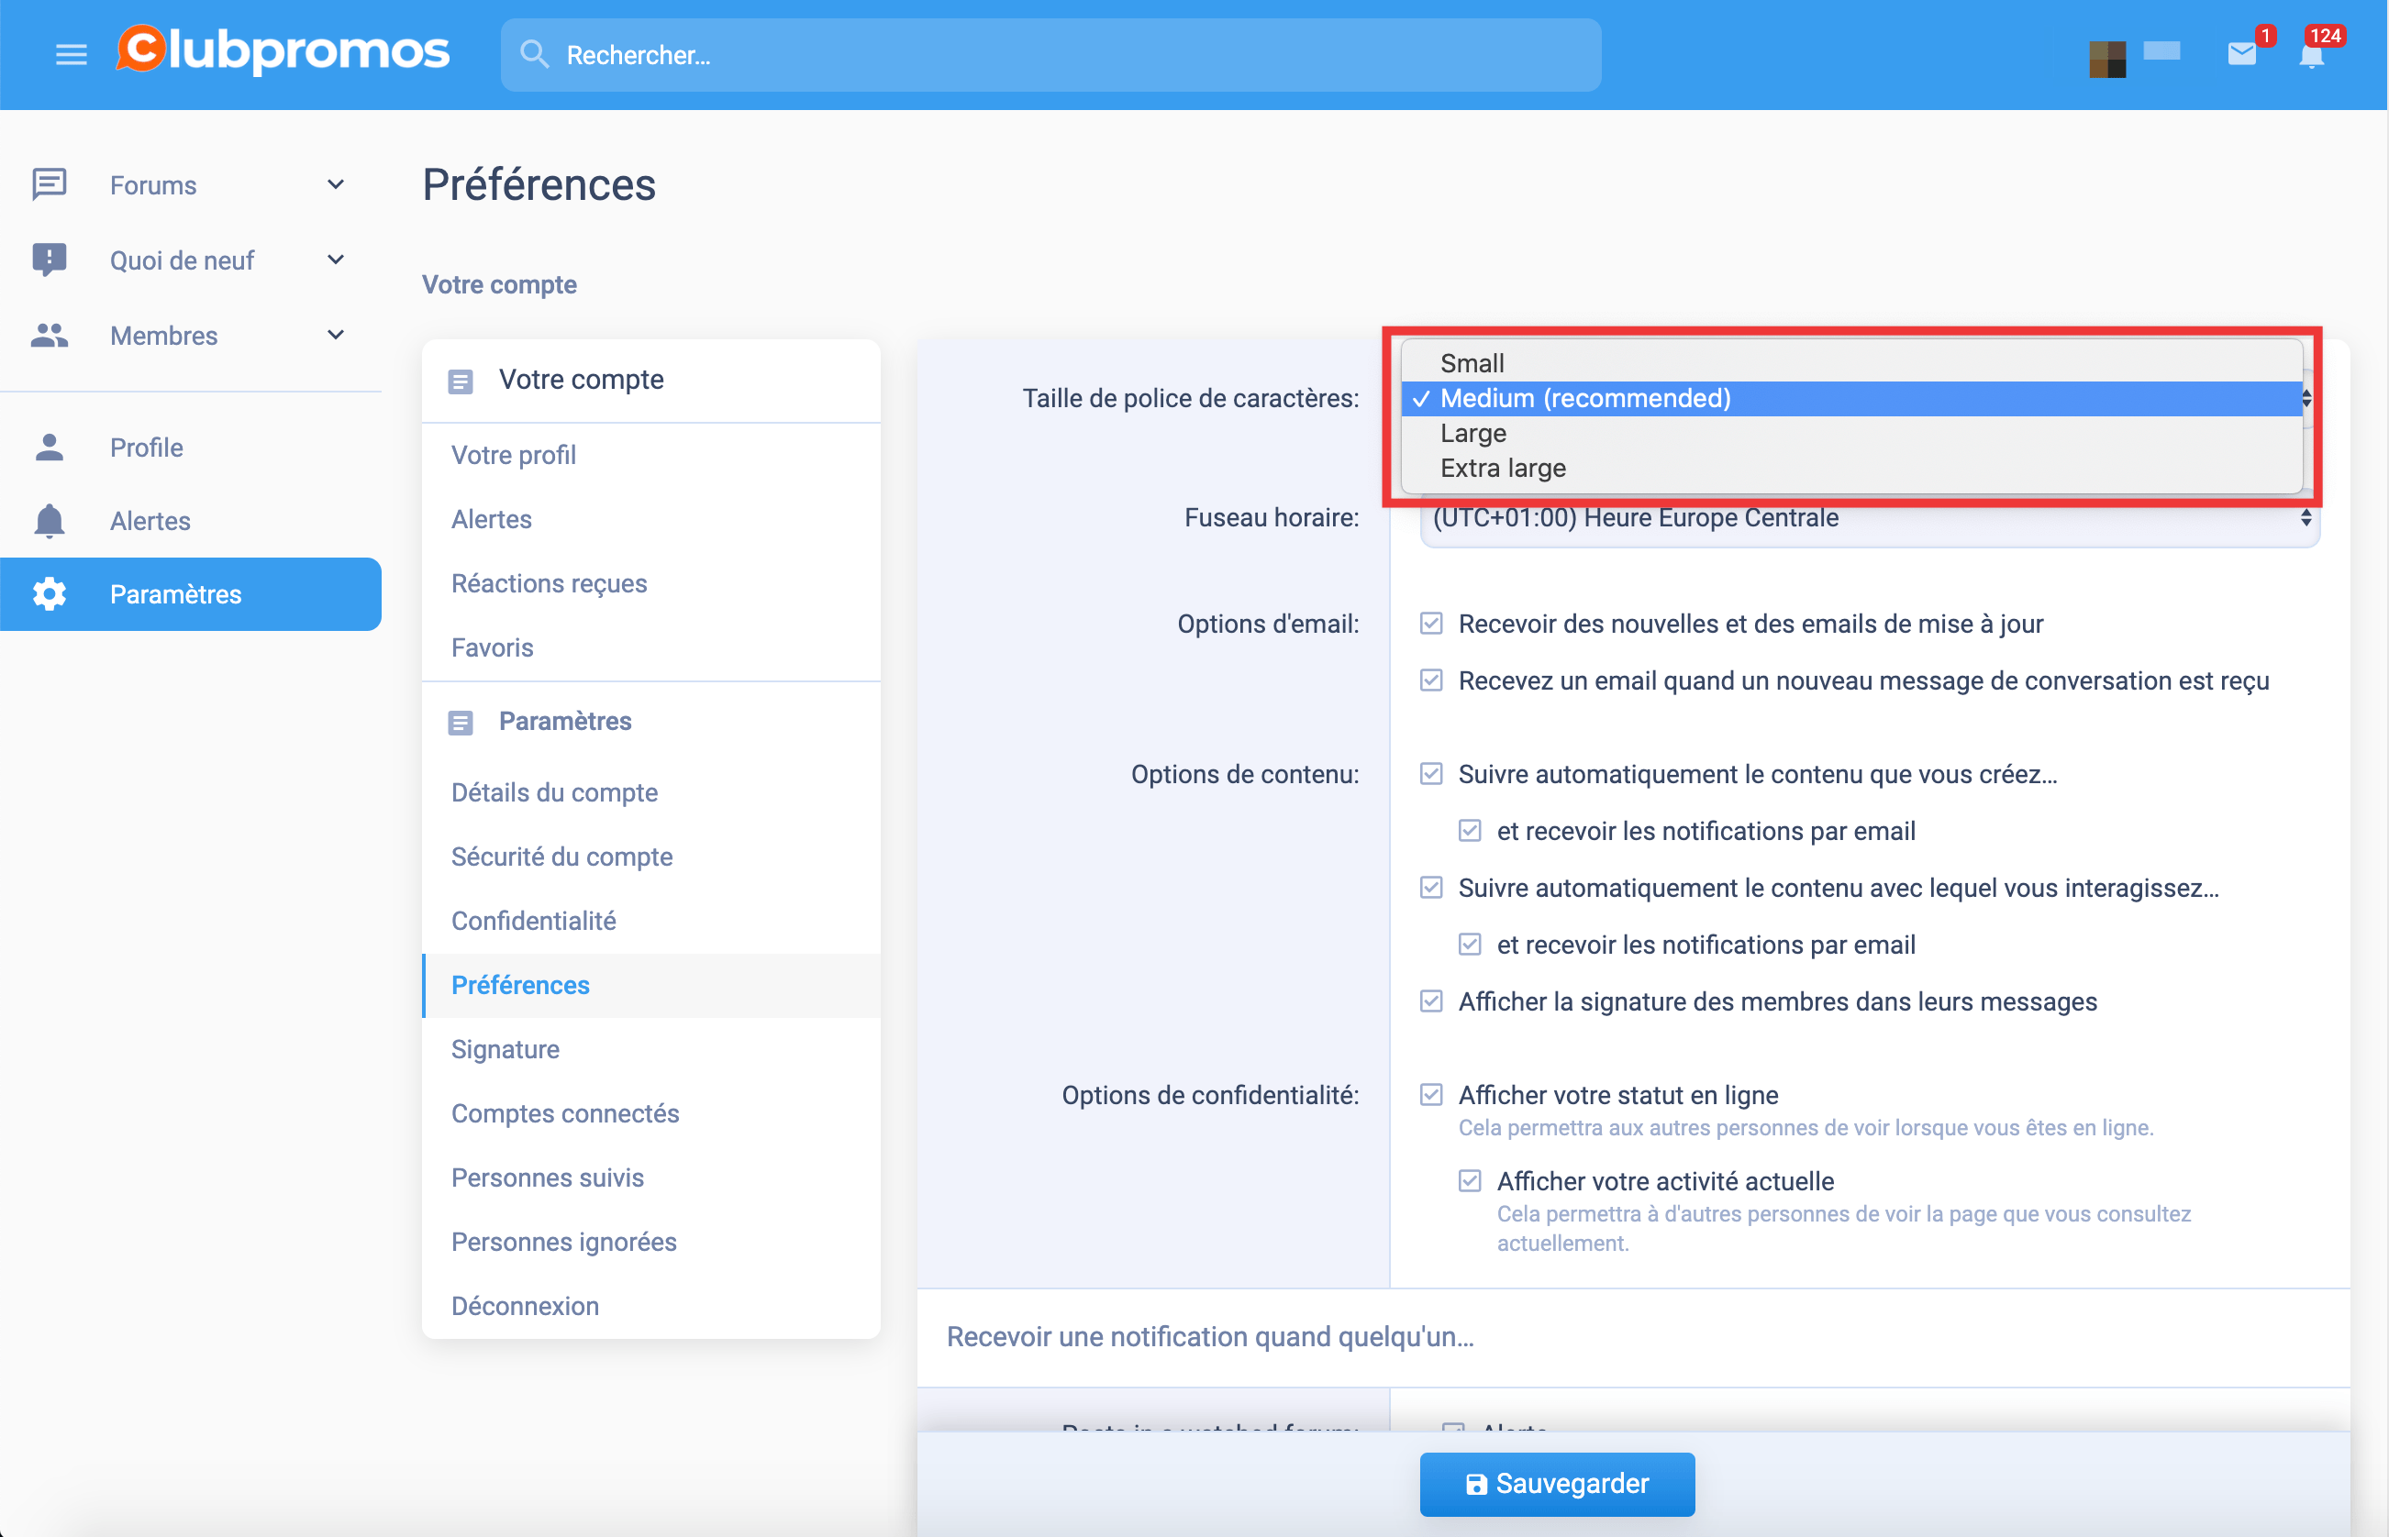Expand the Membres chevron
The width and height of the screenshot is (2389, 1537).
pyautogui.click(x=336, y=336)
